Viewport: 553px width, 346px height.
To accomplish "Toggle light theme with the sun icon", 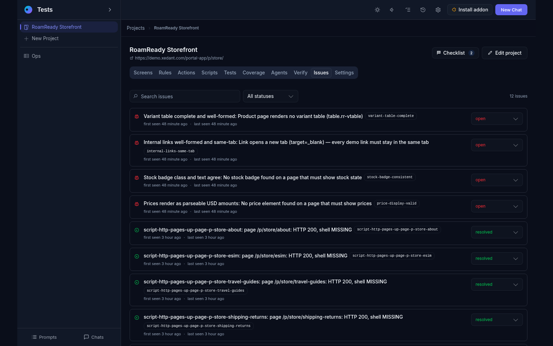I will [377, 10].
